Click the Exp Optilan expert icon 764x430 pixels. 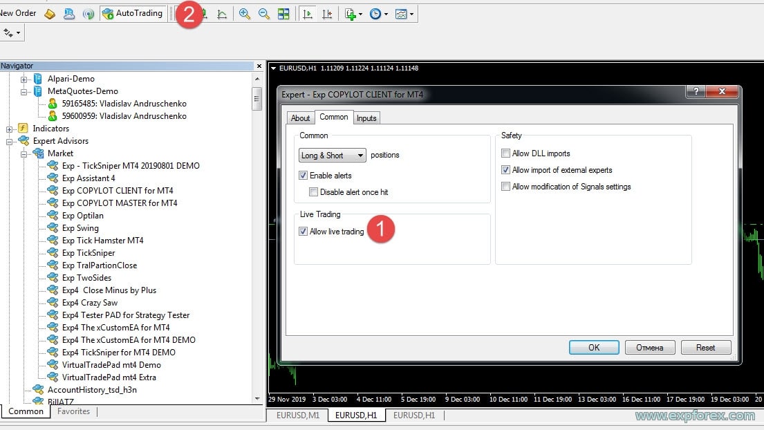(x=53, y=215)
